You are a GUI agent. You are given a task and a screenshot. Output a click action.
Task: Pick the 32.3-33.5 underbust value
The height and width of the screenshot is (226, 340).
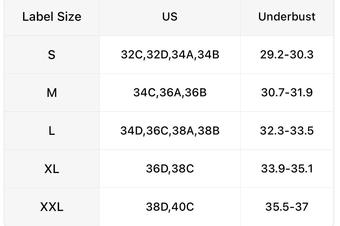coord(287,131)
